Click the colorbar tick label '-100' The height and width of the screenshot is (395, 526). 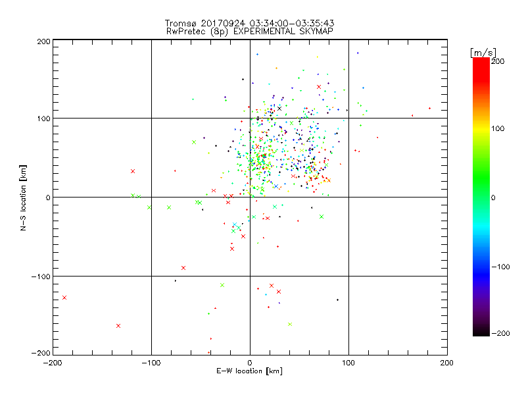(500, 267)
